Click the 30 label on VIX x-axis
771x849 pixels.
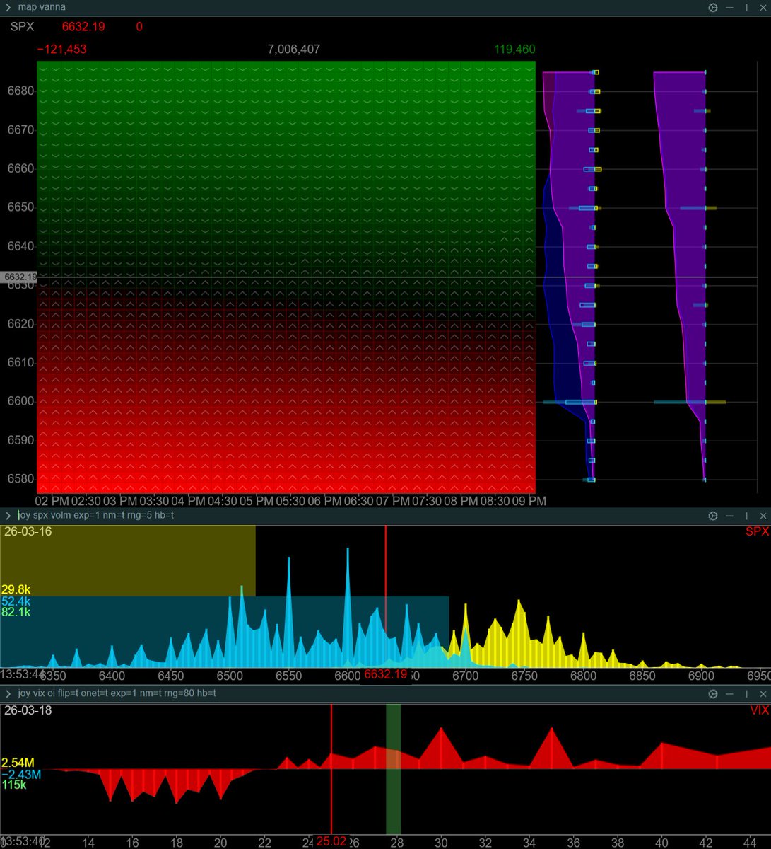click(441, 843)
